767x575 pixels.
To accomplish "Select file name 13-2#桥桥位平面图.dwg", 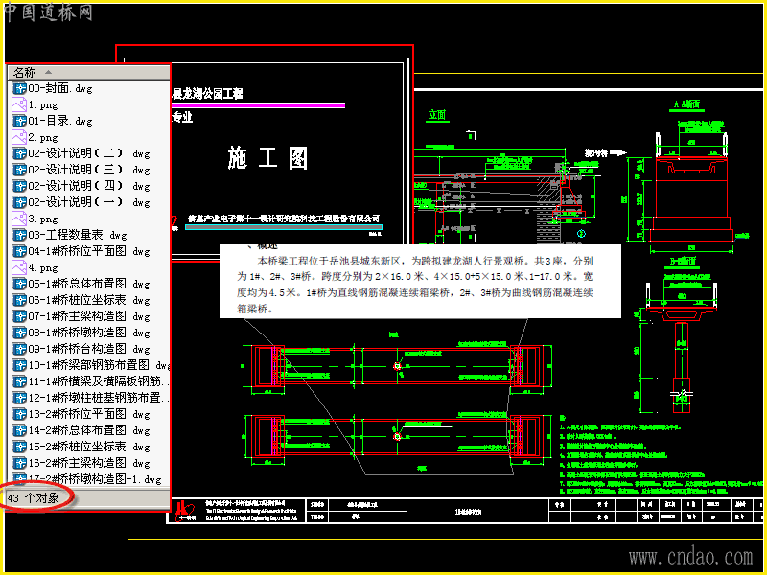I will tap(89, 414).
